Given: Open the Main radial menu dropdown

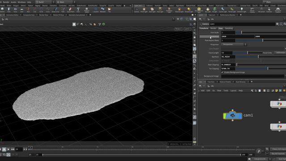Looking at the screenshot, I should click(x=66, y=2).
